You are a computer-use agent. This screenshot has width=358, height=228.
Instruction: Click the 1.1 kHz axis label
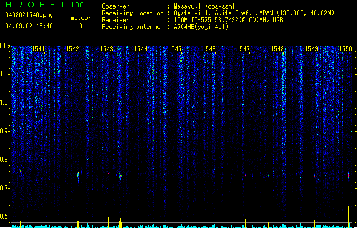coord(5,74)
